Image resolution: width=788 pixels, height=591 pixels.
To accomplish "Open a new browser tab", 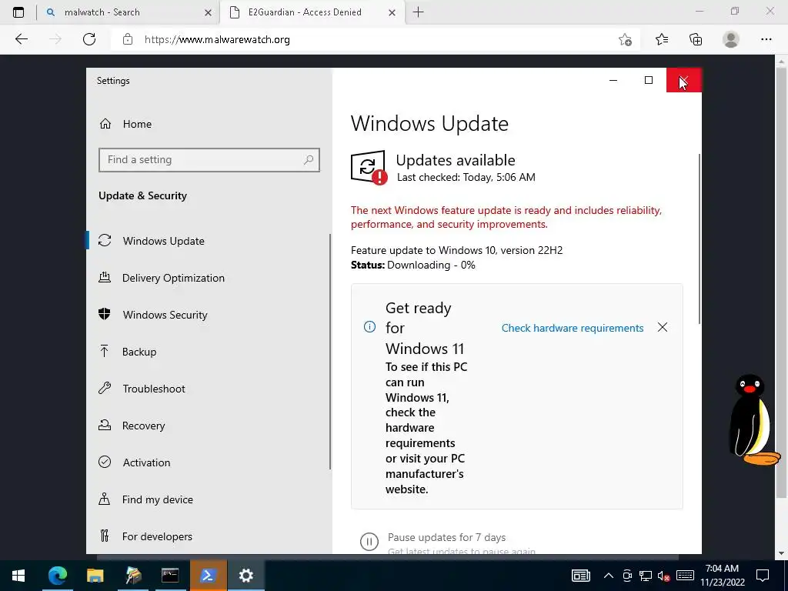I will pyautogui.click(x=418, y=12).
